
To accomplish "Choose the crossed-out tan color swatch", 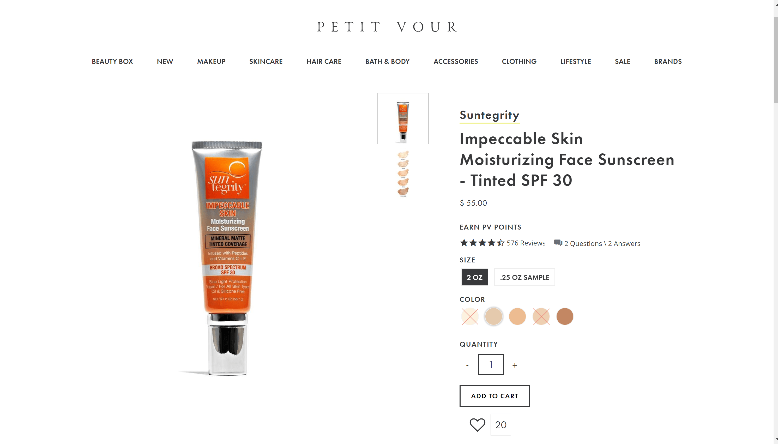I will point(541,316).
